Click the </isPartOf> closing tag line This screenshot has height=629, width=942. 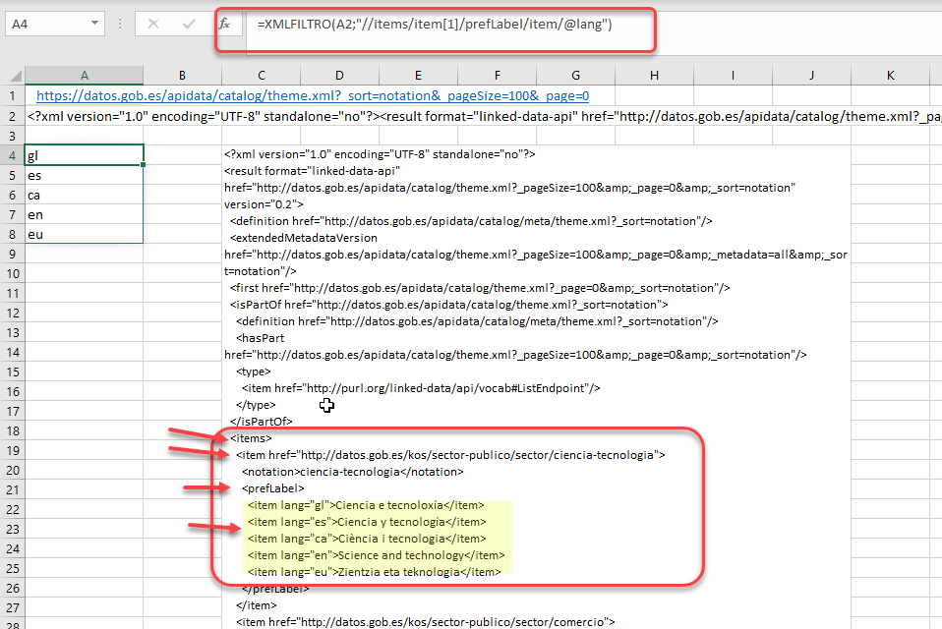point(262,422)
